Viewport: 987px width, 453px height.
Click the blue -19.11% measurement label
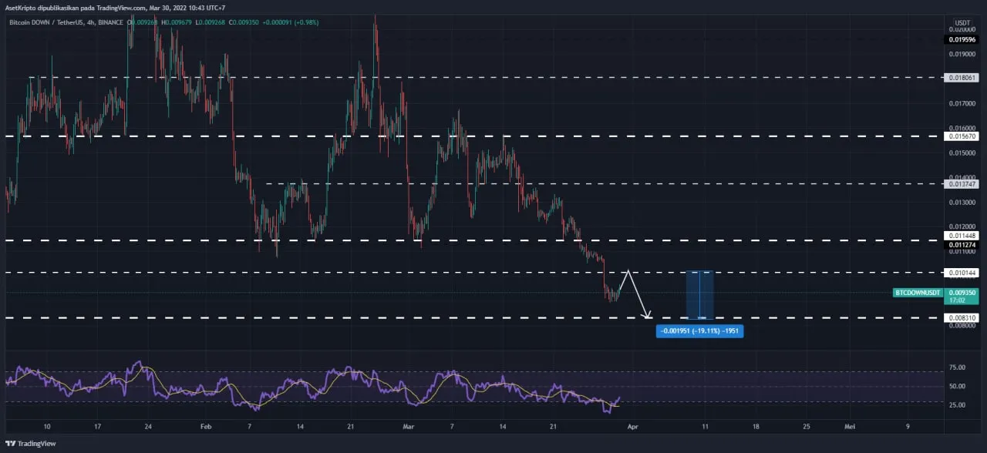pyautogui.click(x=699, y=331)
